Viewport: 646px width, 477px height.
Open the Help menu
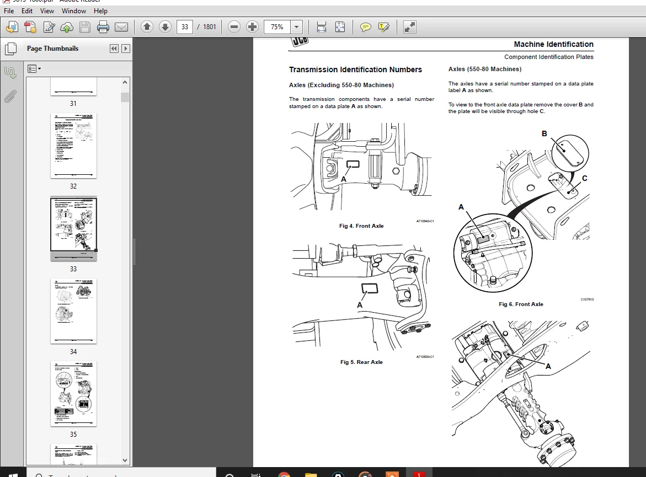[100, 10]
